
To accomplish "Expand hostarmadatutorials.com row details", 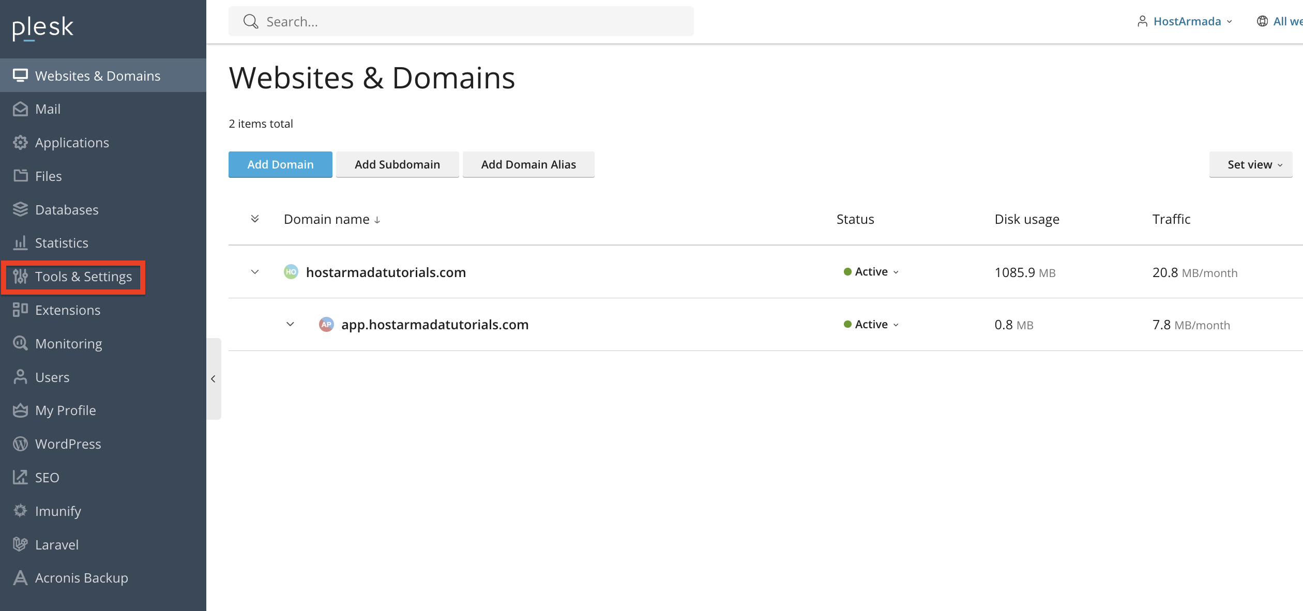I will tap(255, 272).
